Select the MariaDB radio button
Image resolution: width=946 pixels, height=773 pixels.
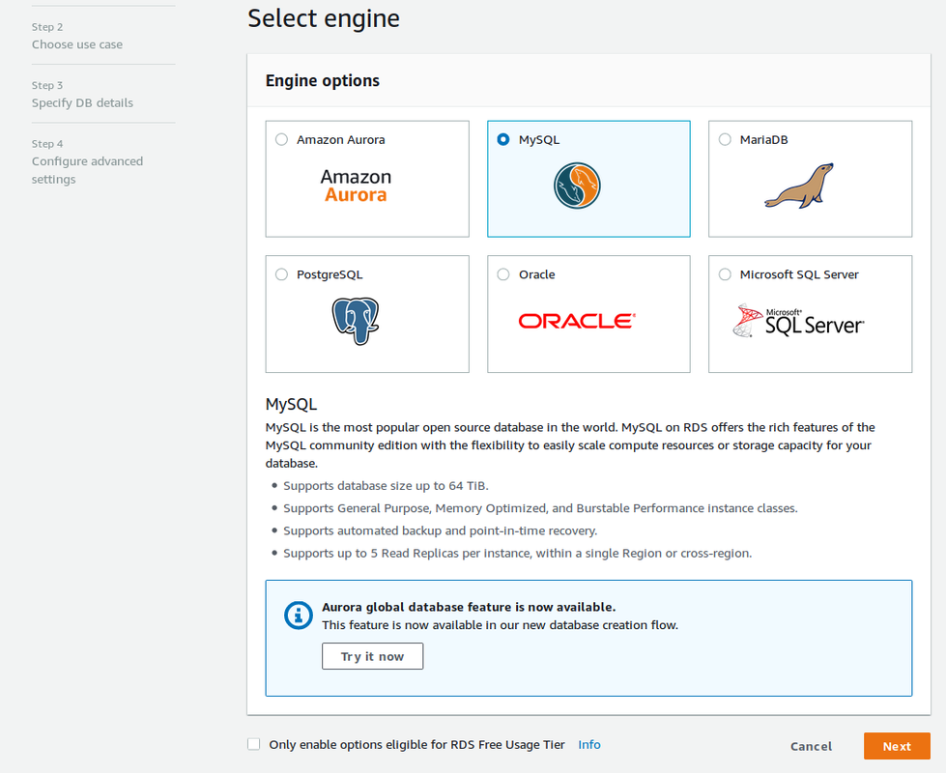coord(724,138)
